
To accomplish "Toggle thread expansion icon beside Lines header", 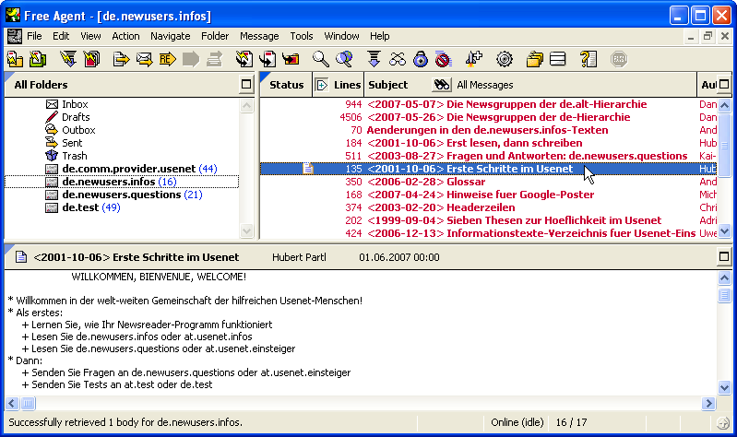I will click(322, 85).
